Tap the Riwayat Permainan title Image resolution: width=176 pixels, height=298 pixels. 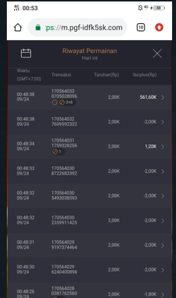coord(89,51)
